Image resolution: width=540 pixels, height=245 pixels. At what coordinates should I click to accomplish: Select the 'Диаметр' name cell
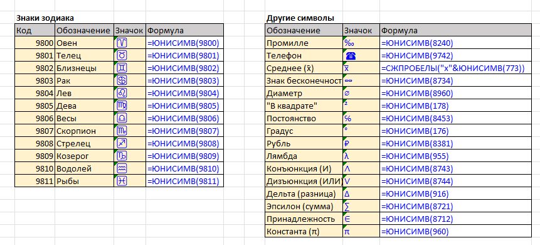tap(304, 93)
